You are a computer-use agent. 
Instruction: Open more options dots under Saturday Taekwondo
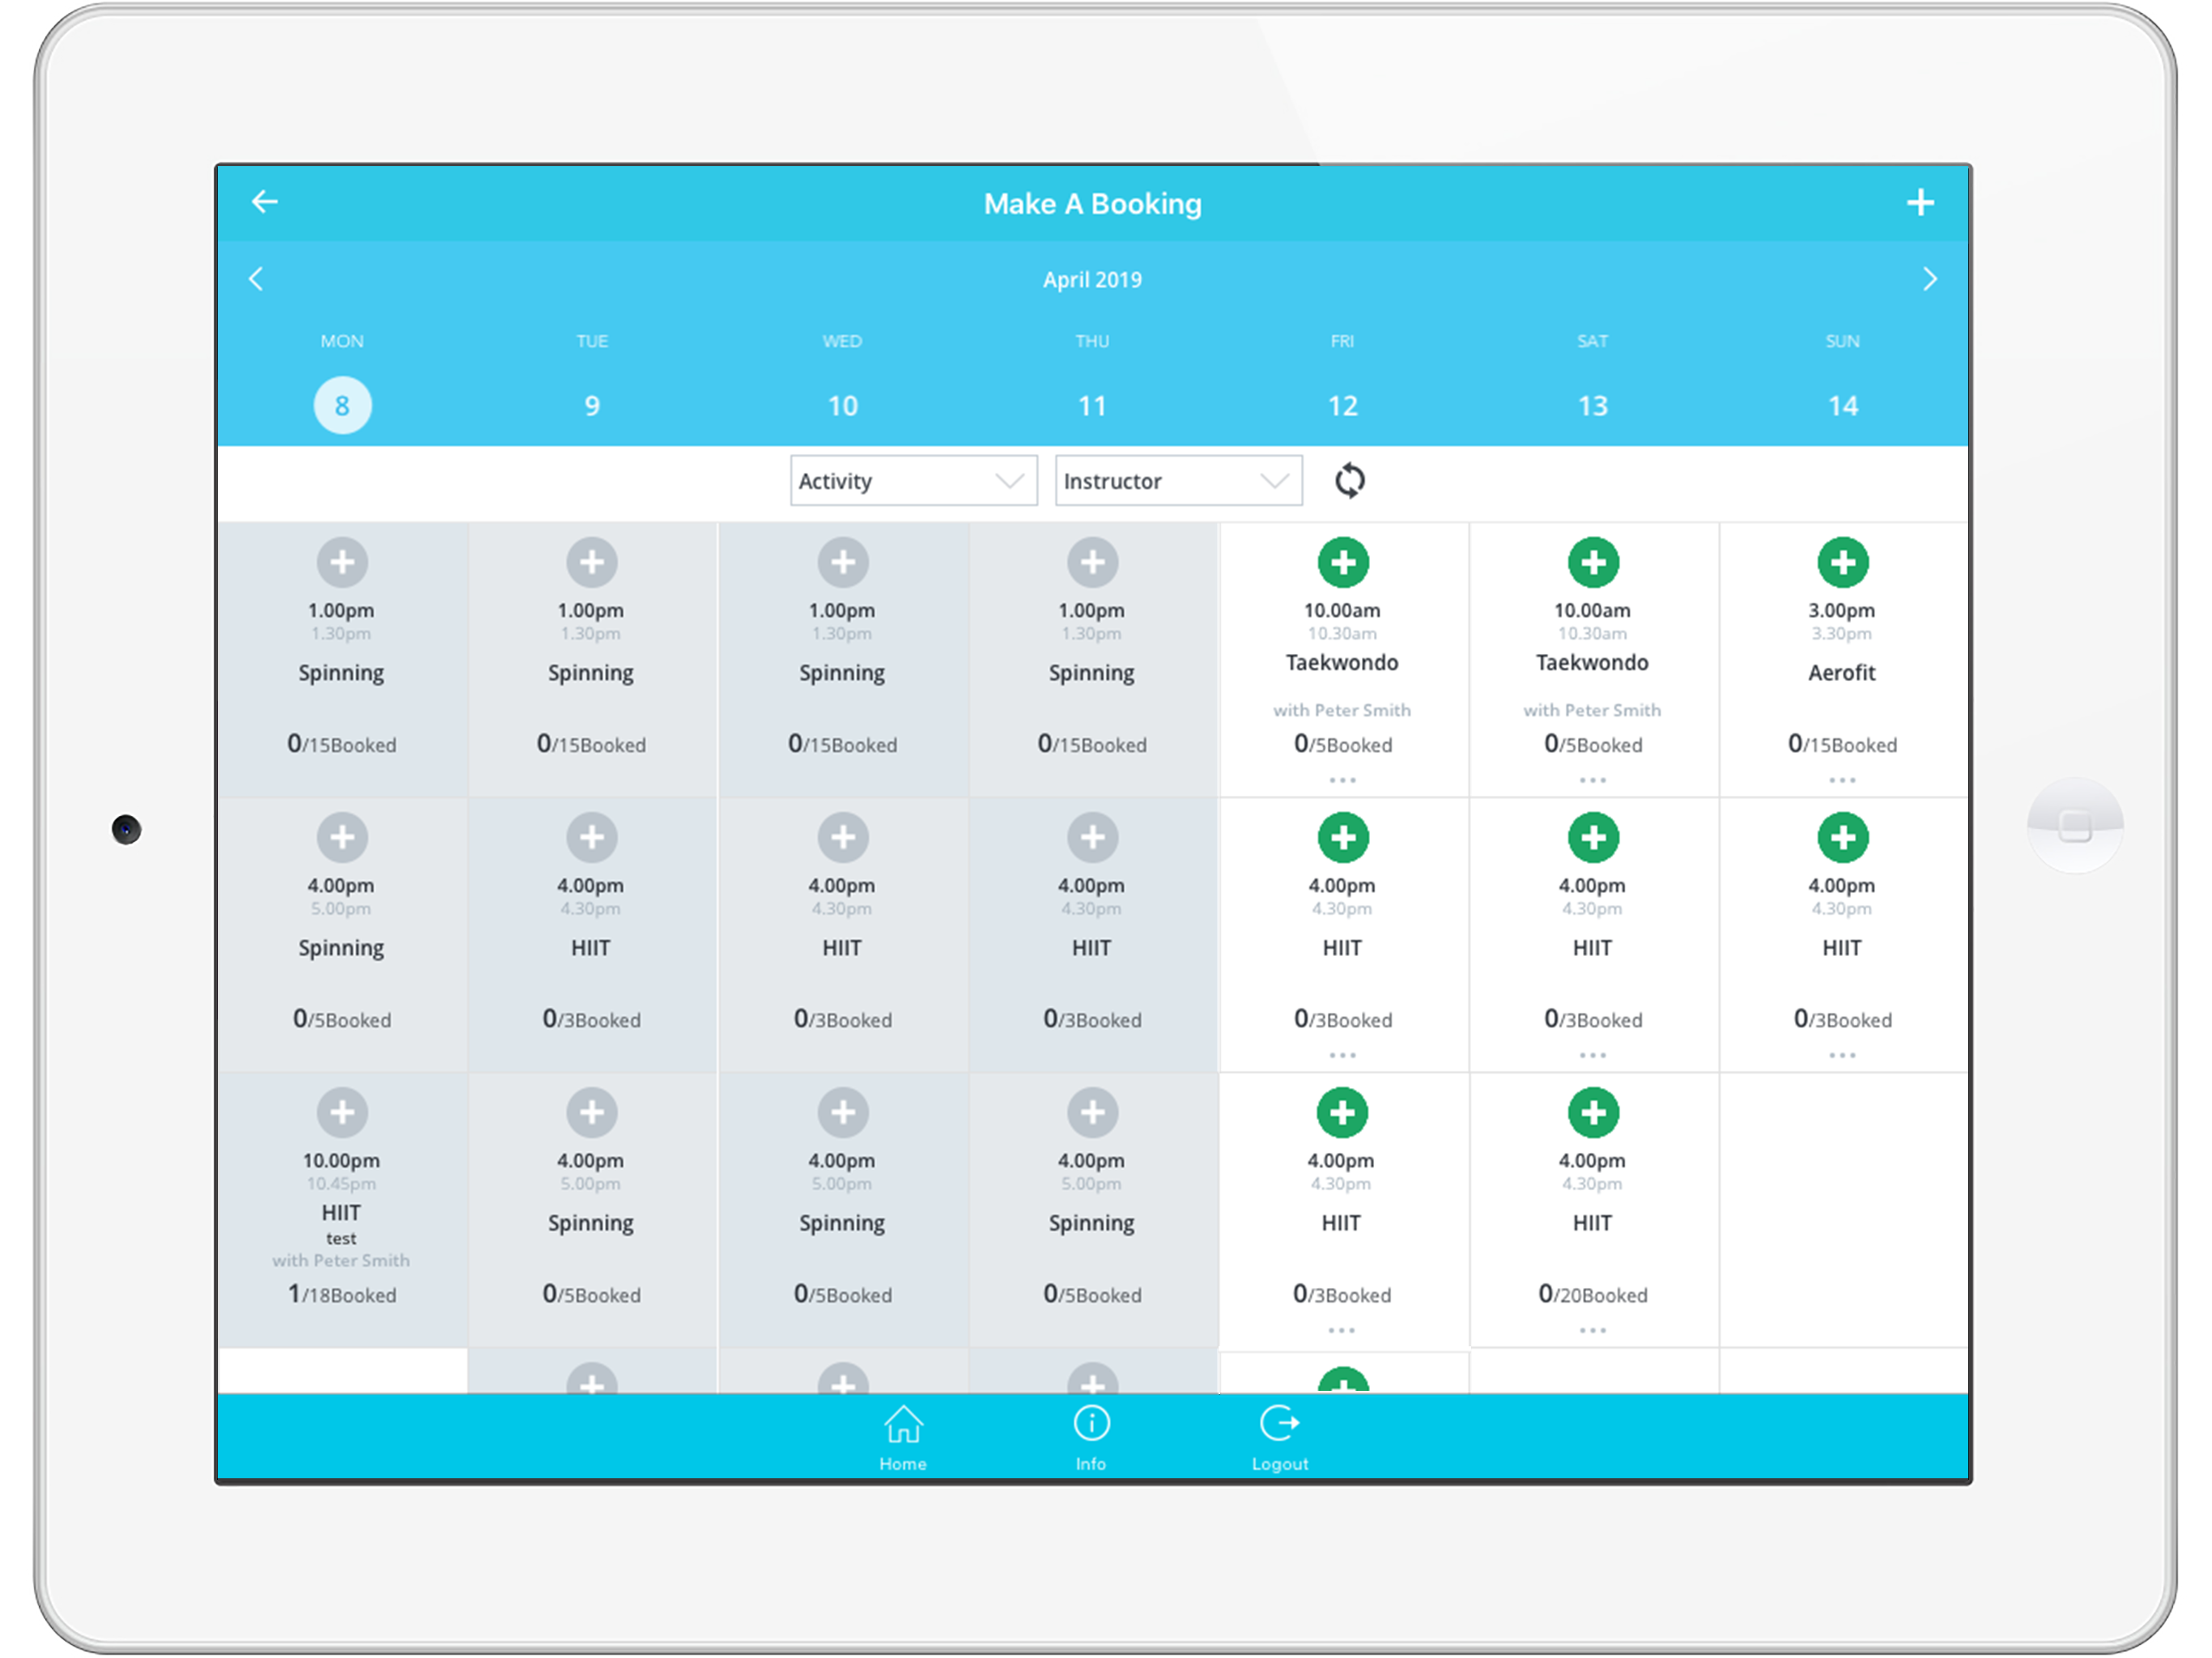[x=1592, y=780]
